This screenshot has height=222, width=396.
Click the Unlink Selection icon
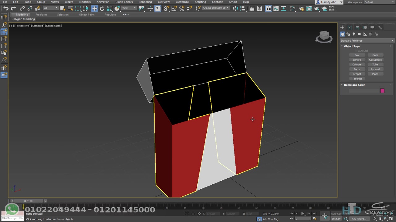tap(30, 9)
